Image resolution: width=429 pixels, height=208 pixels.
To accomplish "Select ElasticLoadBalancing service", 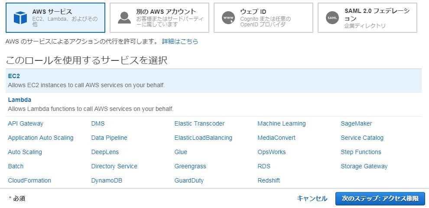I will tap(203, 138).
